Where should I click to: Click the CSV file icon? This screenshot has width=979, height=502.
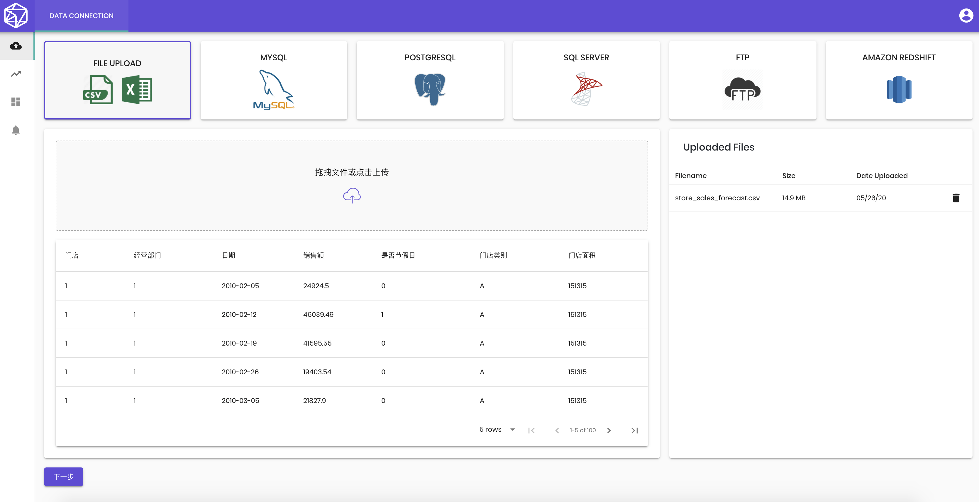(98, 90)
